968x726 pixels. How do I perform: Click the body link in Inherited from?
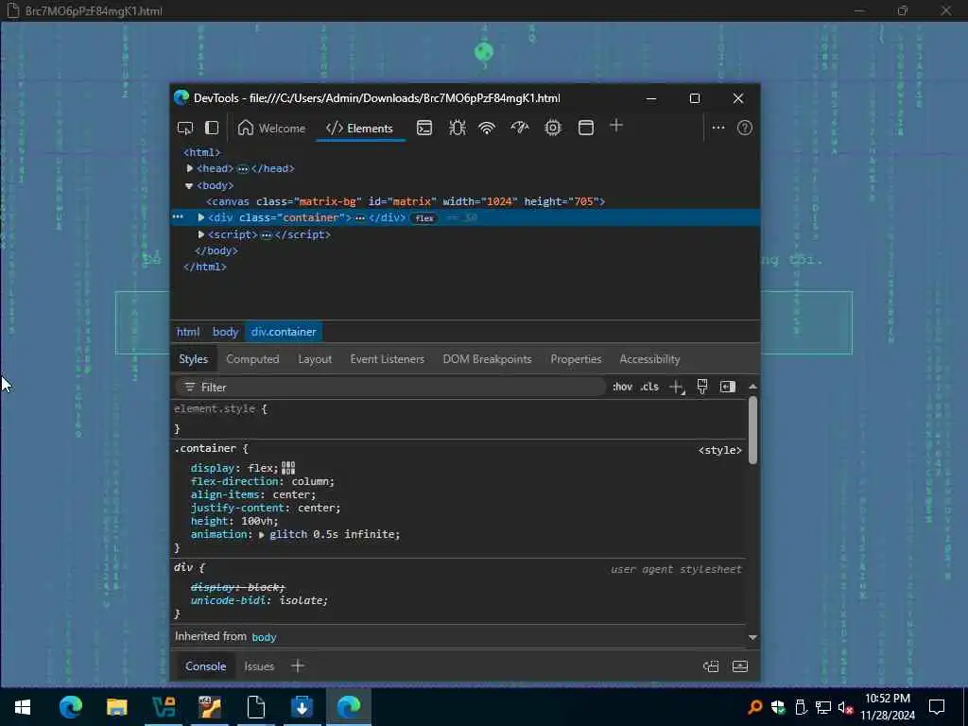(x=265, y=637)
